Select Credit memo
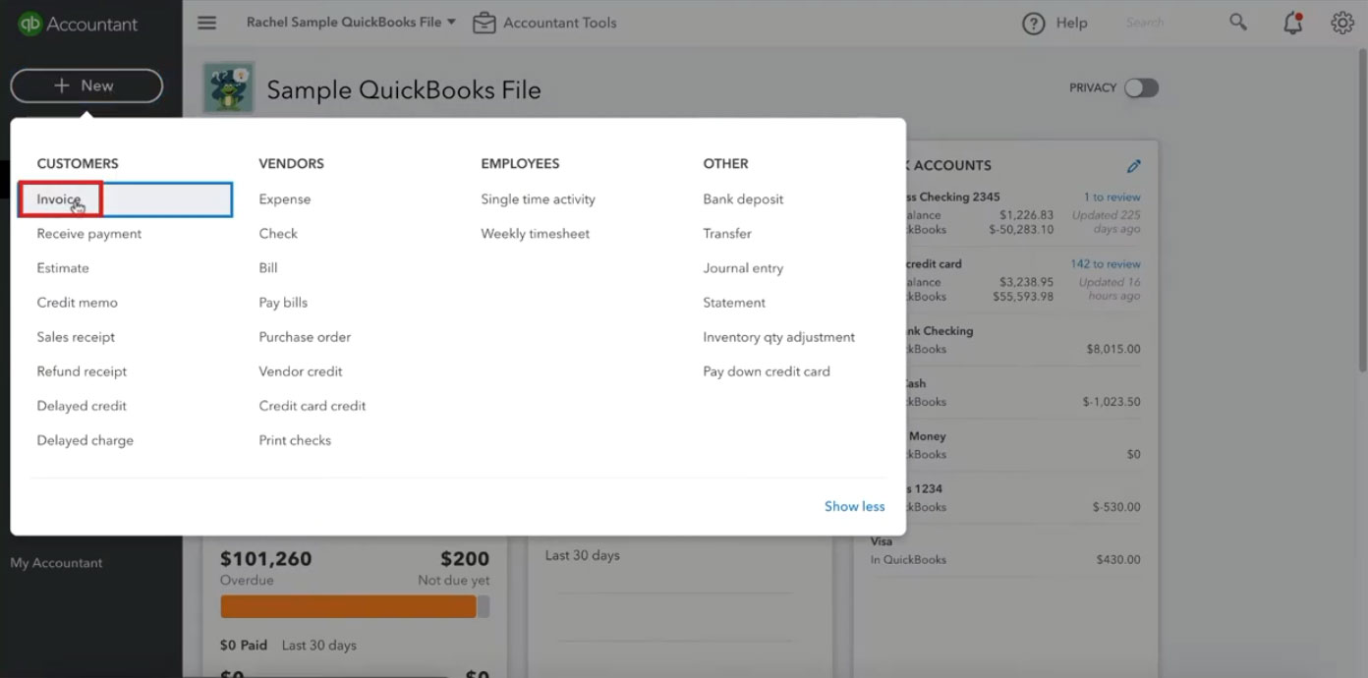The height and width of the screenshot is (678, 1368). click(x=78, y=303)
